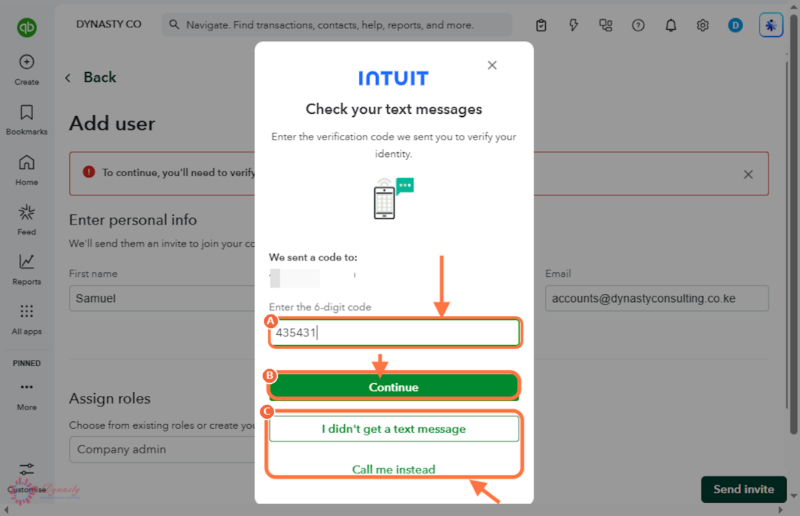Show notifications bell
Viewport: 800px width, 516px height.
[671, 25]
